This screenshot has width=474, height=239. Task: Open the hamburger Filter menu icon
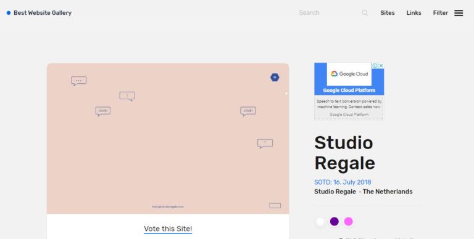(459, 13)
